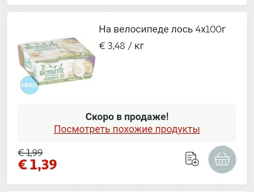
Task: Open the Bicyclette product image
Action: [x=56, y=62]
